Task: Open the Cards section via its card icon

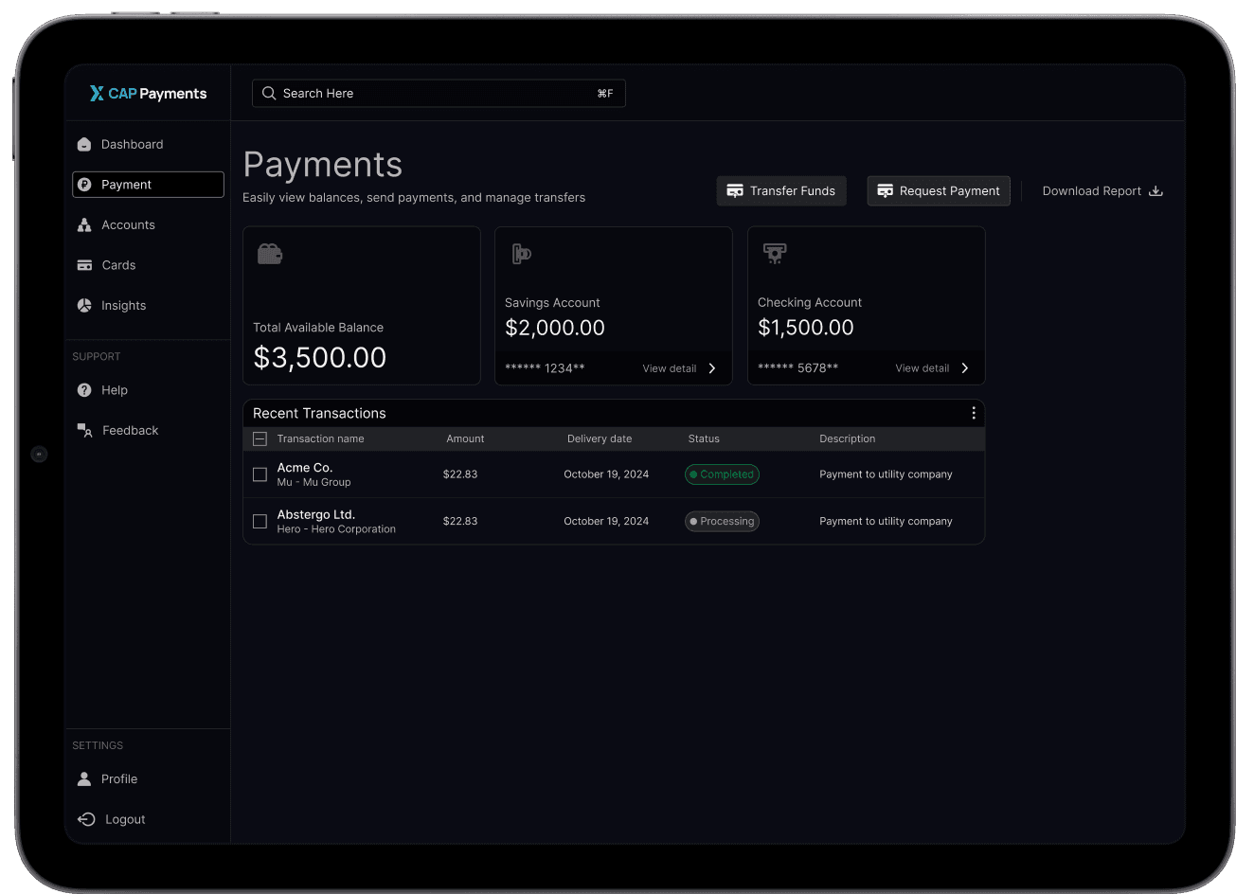Action: click(x=85, y=264)
